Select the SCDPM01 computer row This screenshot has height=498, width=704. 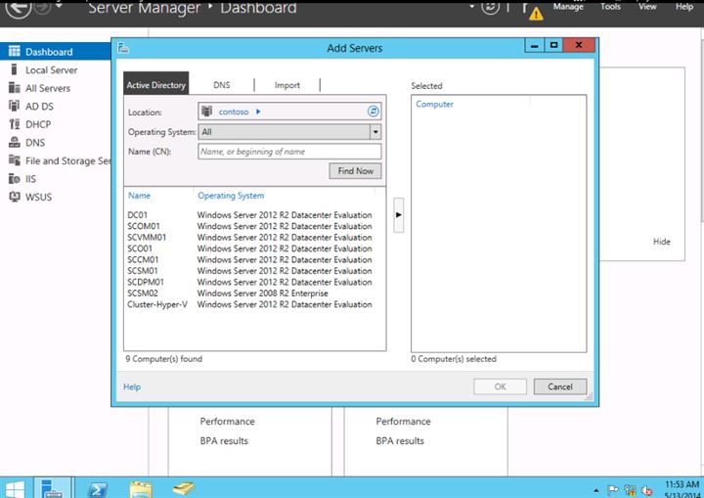[254, 282]
